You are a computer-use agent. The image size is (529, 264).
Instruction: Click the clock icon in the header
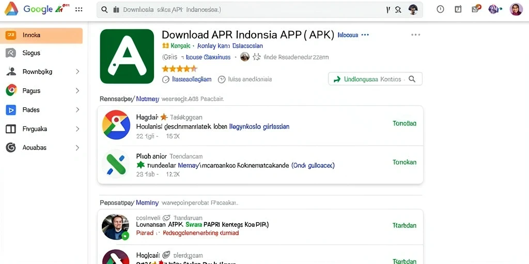click(440, 9)
